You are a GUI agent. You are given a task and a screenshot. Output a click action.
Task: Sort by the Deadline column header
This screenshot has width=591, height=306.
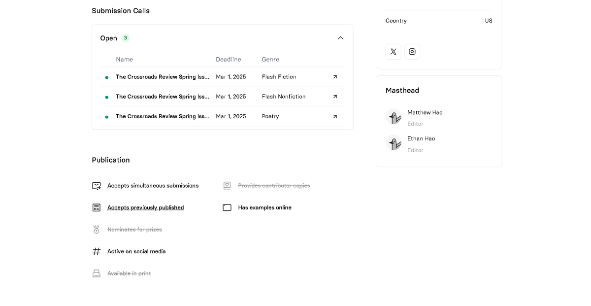click(229, 59)
